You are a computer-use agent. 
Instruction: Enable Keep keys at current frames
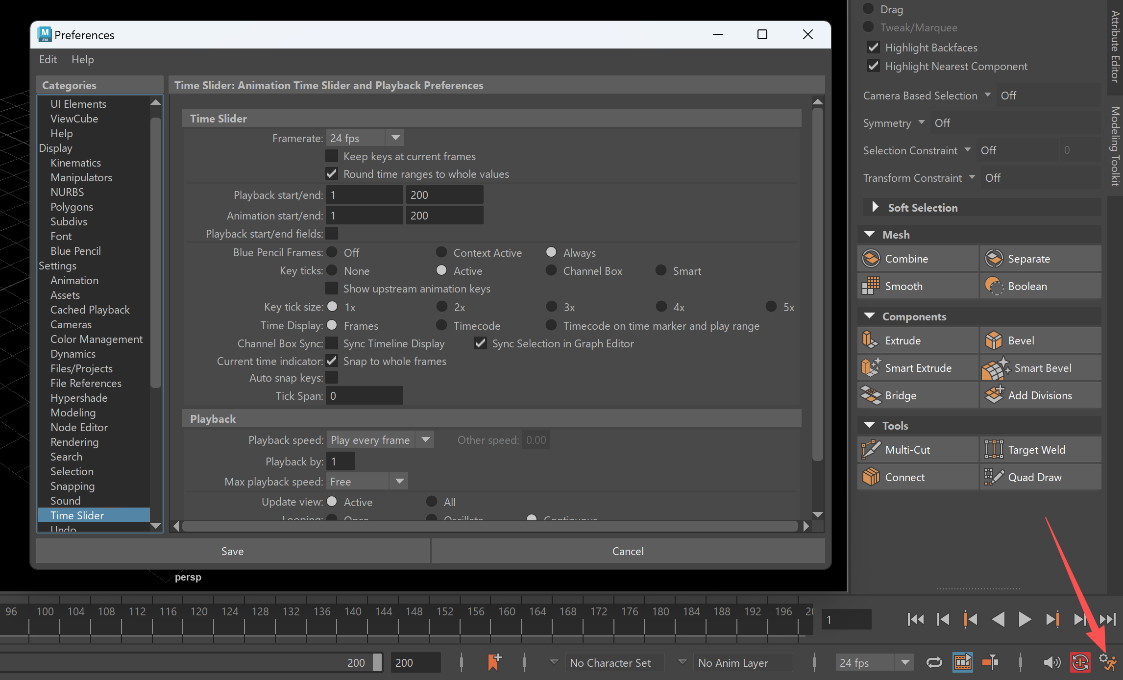coord(332,156)
